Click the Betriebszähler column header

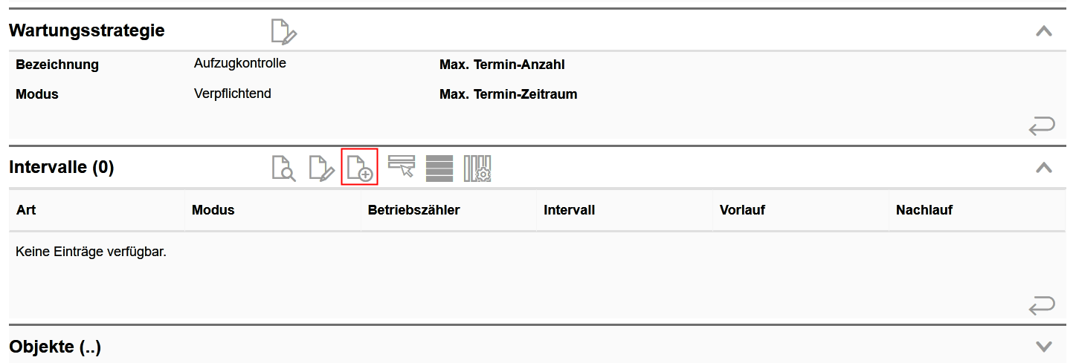(x=413, y=210)
